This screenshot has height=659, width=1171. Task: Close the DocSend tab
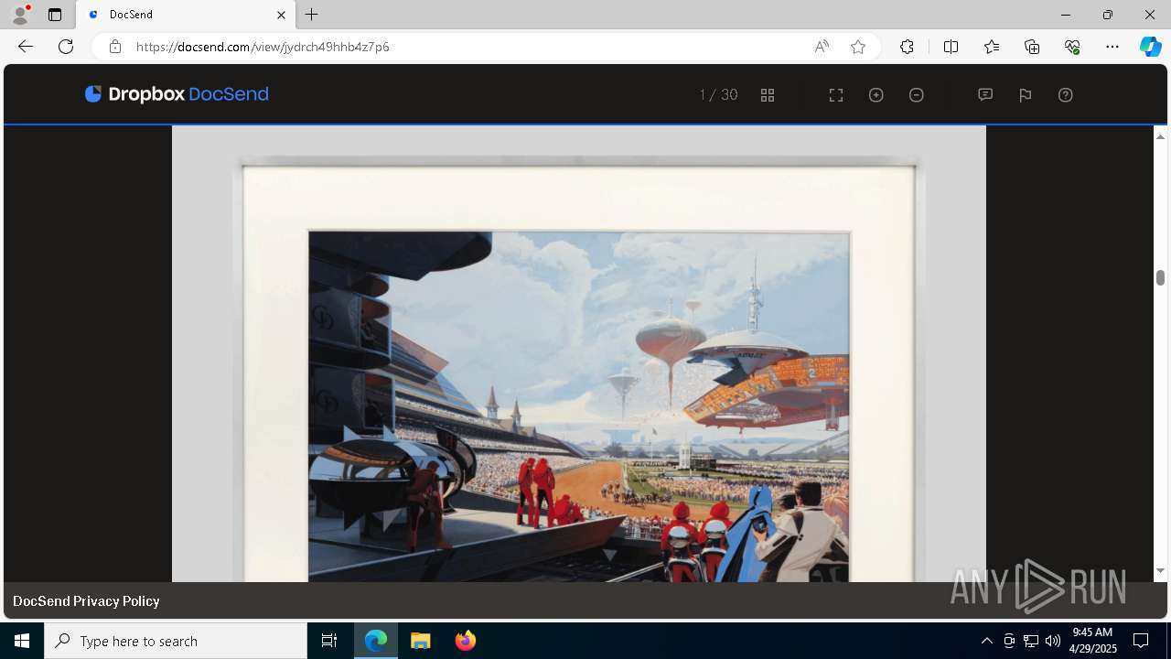281,15
